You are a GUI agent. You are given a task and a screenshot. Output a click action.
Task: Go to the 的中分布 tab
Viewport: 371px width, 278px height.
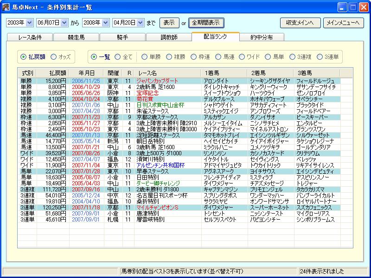point(262,38)
